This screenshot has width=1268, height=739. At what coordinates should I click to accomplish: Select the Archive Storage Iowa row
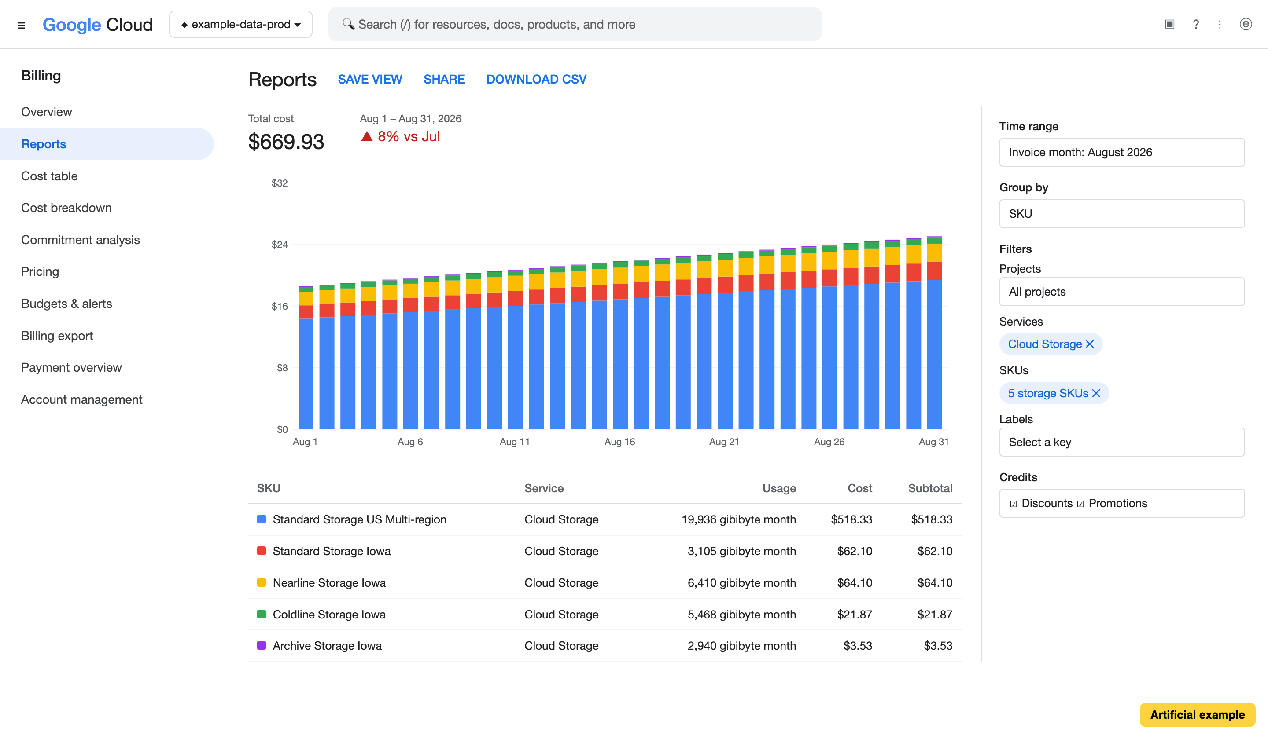[605, 646]
